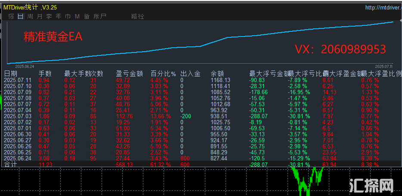Click the -16.95 % floating loss ratio

point(299,92)
